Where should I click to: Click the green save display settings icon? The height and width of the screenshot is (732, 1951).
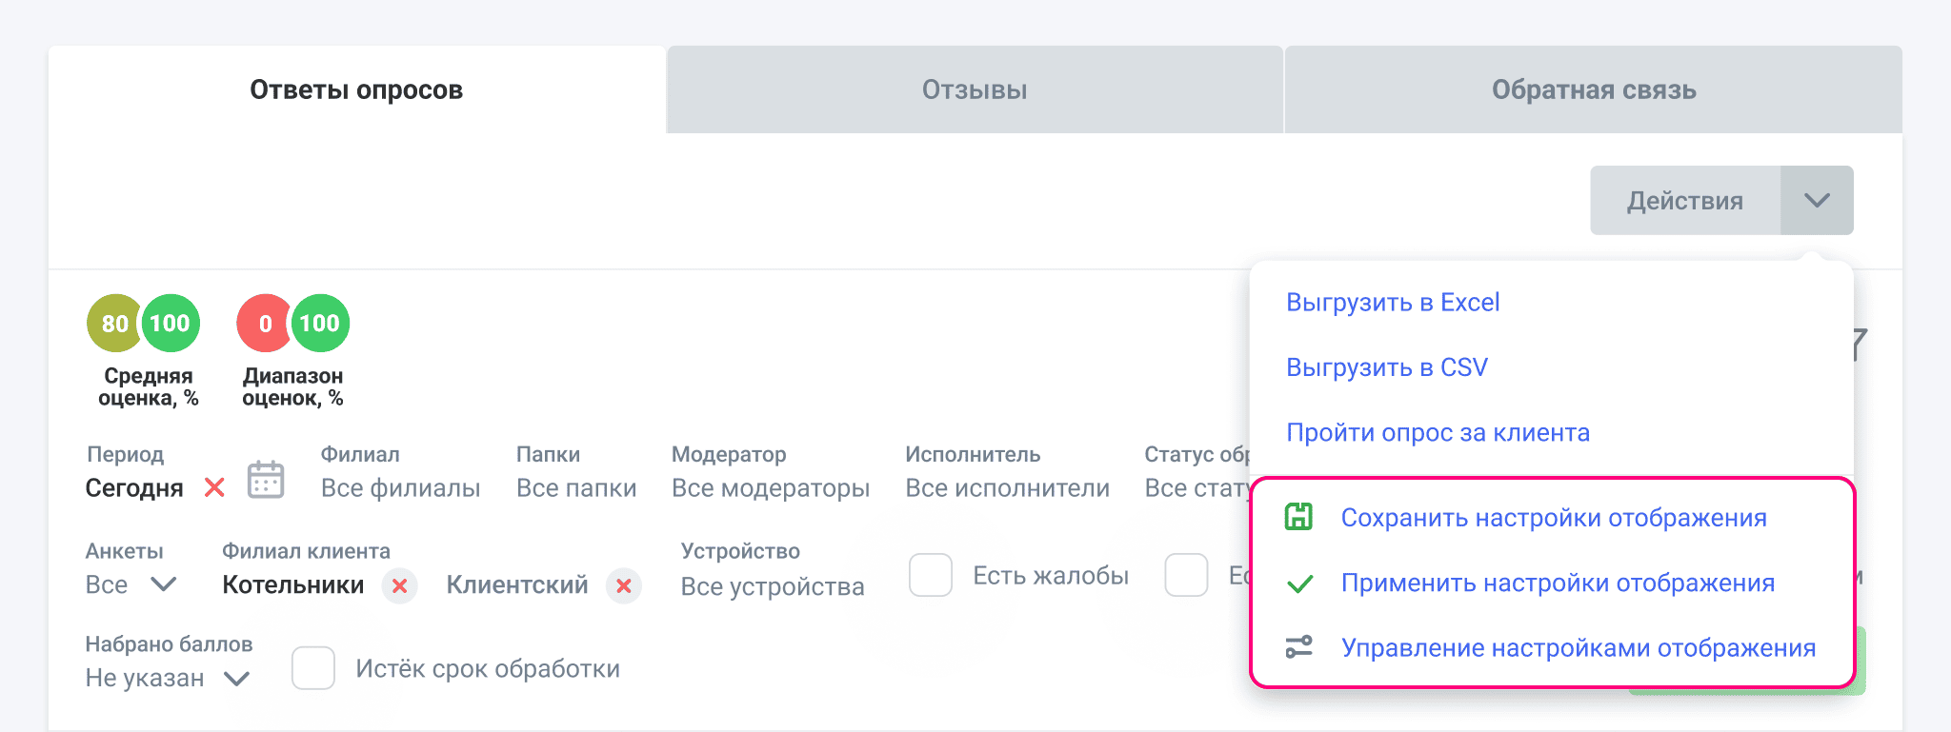click(x=1298, y=517)
